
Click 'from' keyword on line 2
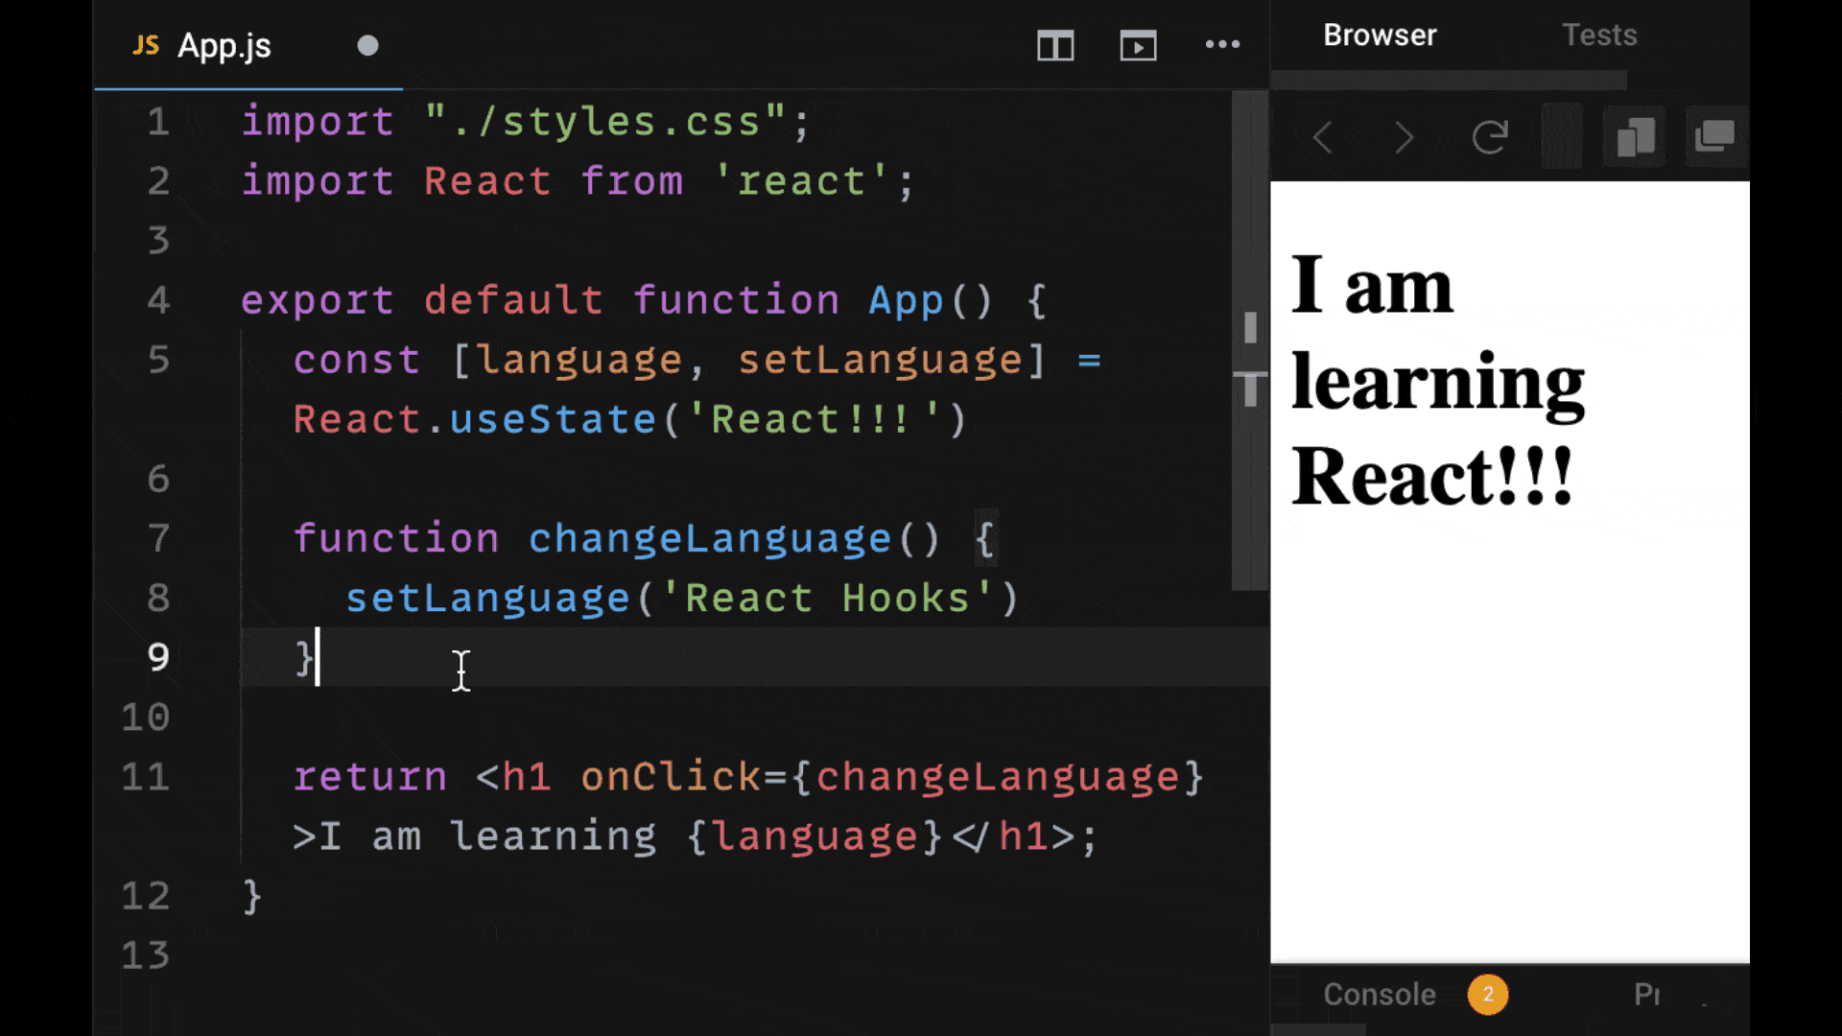tap(631, 181)
